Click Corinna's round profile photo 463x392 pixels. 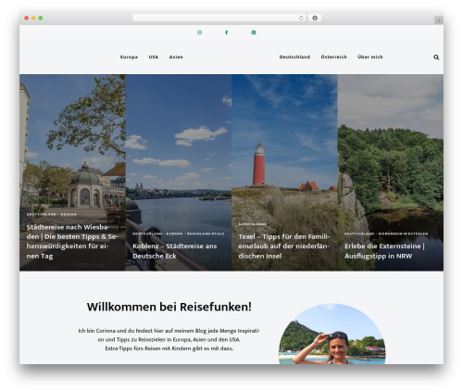click(332, 334)
